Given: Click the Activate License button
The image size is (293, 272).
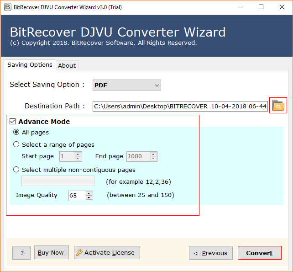Looking at the screenshot, I should pyautogui.click(x=107, y=252).
